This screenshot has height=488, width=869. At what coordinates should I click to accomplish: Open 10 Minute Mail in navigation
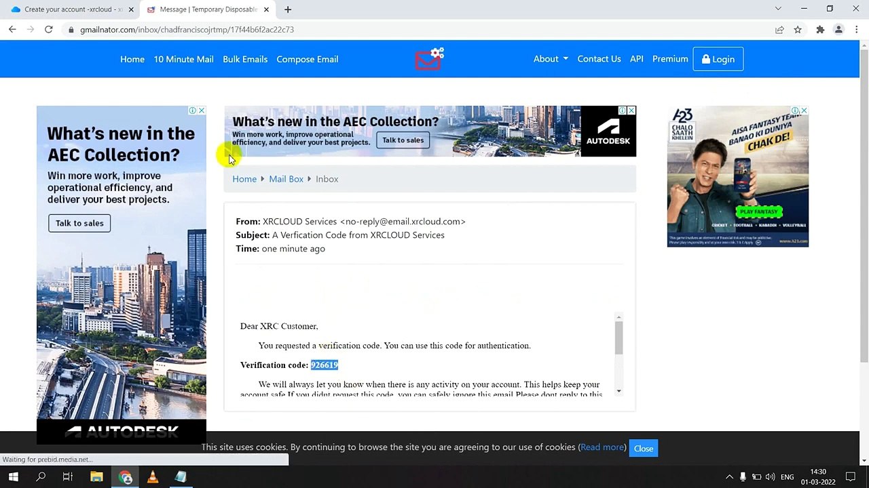(x=183, y=59)
